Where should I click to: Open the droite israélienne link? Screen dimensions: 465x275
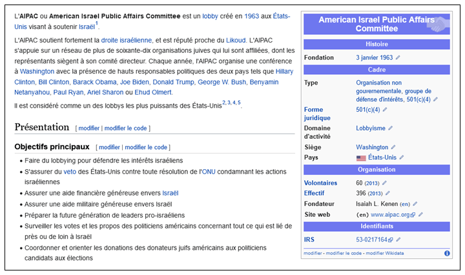(127, 40)
